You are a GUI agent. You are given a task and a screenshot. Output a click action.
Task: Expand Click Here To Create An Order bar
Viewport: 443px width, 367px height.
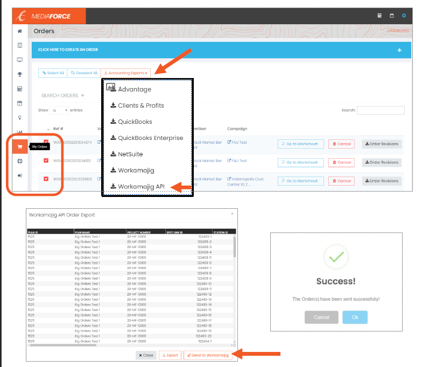point(221,50)
